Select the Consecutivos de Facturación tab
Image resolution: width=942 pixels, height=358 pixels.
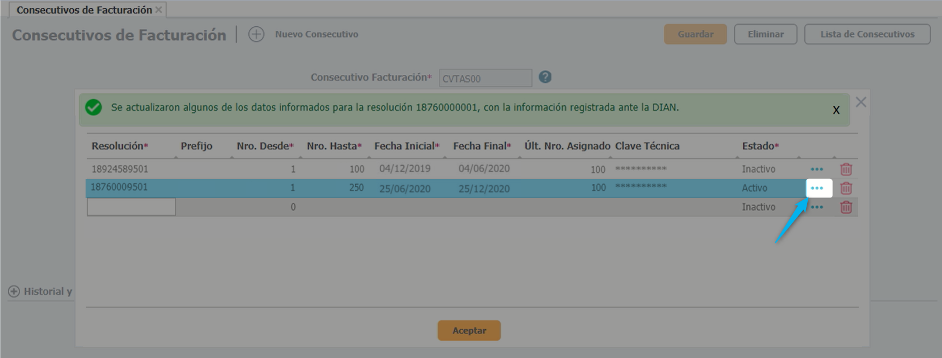(x=84, y=10)
